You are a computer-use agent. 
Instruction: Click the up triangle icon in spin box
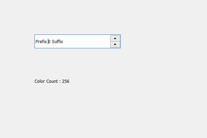(x=115, y=38)
